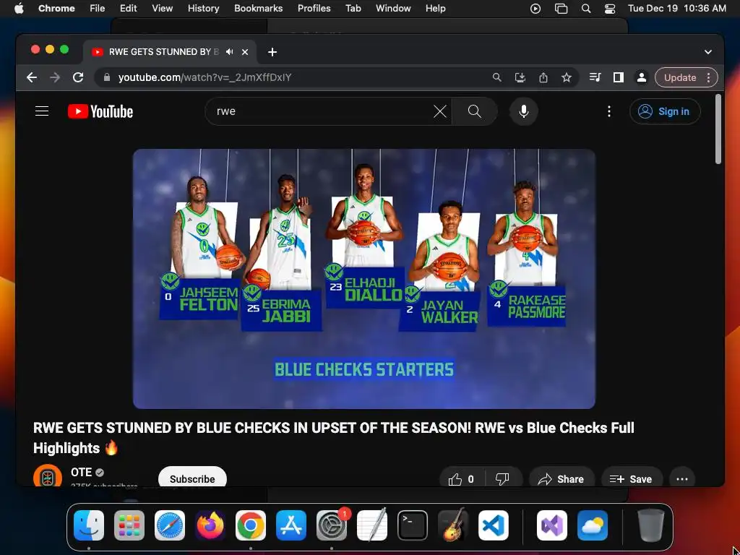Open Terminal from the dock
Image resolution: width=740 pixels, height=555 pixels.
(413, 525)
